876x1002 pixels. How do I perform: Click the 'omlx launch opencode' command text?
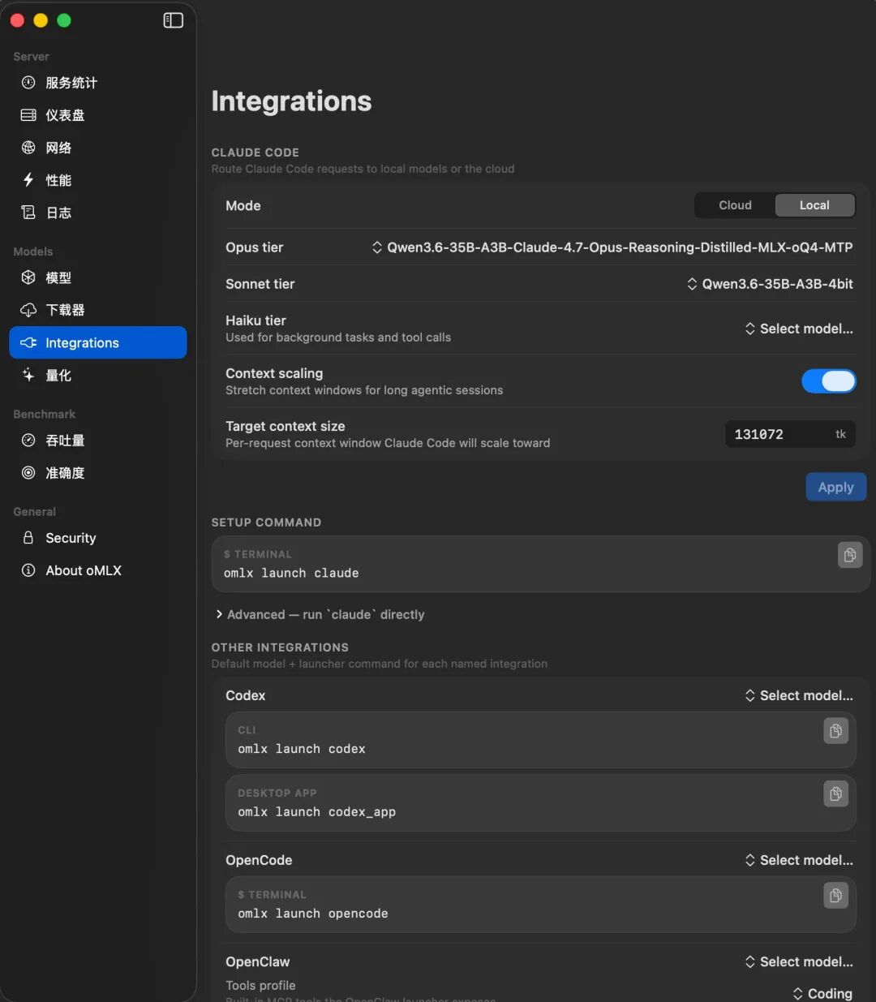coord(313,914)
